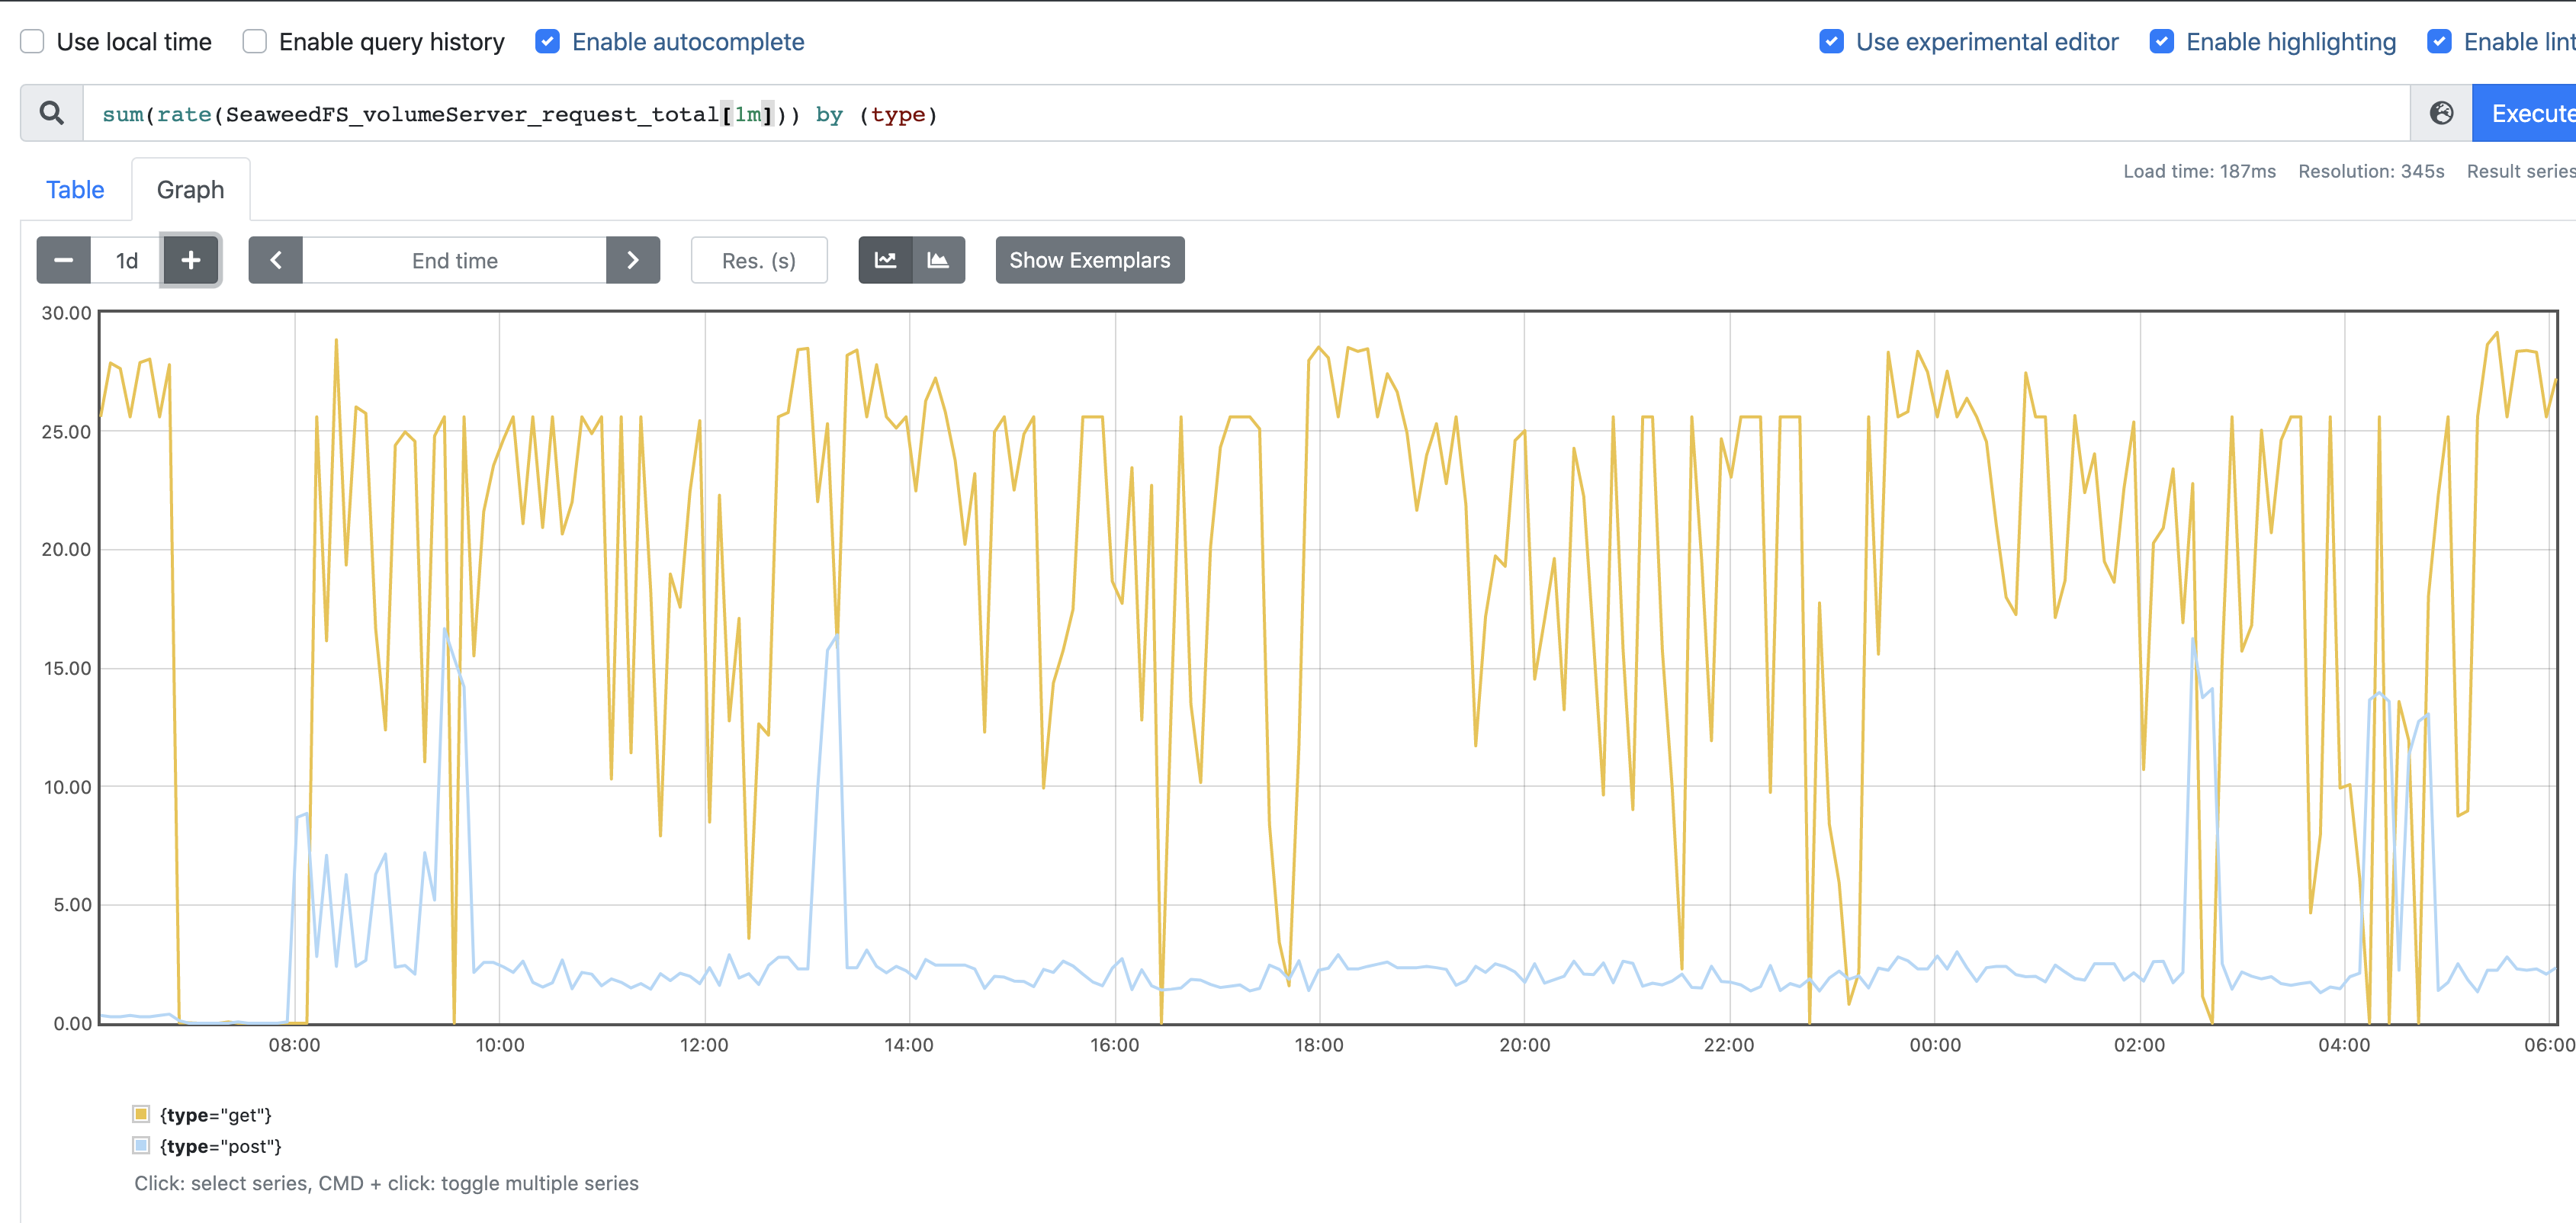Select the Graph tab
Image resolution: width=2576 pixels, height=1223 pixels.
[x=190, y=190]
